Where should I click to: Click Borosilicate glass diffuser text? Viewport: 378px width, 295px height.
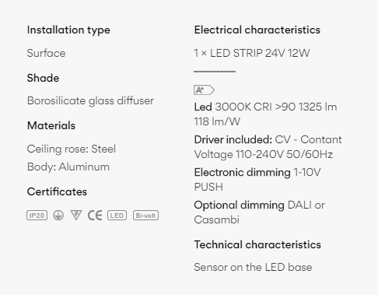coord(90,100)
